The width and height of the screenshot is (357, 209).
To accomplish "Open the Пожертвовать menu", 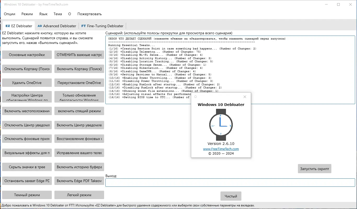I will tap(89, 14).
